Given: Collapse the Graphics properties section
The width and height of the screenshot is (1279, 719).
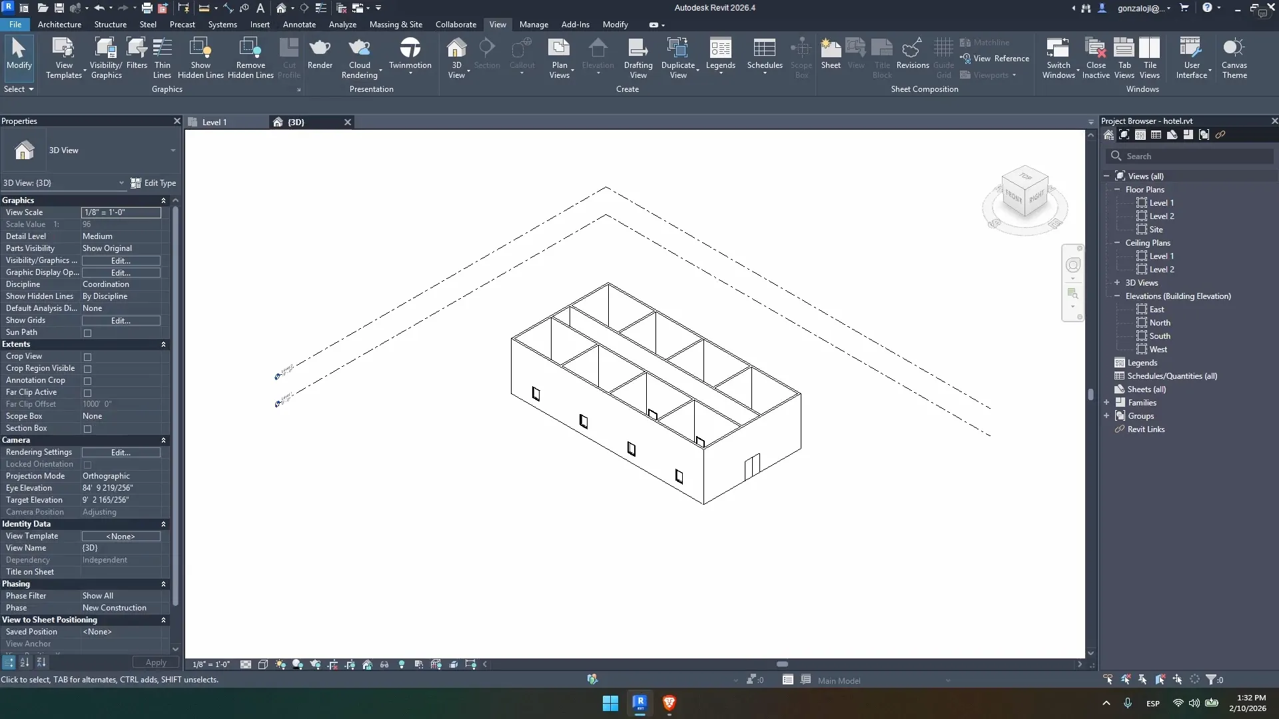Looking at the screenshot, I should tap(163, 200).
